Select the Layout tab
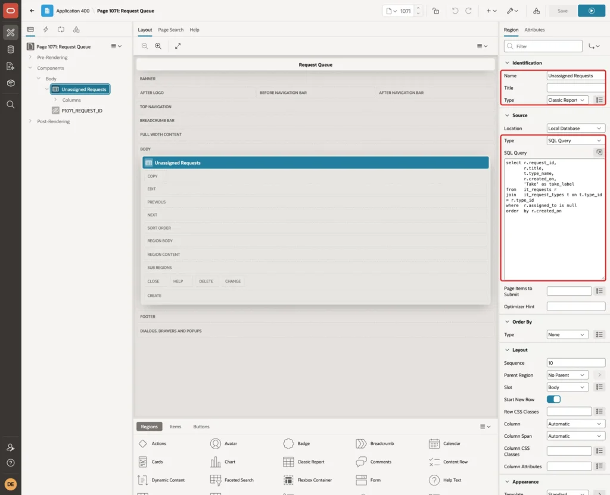Viewport: 610px width, 495px height. [x=145, y=30]
